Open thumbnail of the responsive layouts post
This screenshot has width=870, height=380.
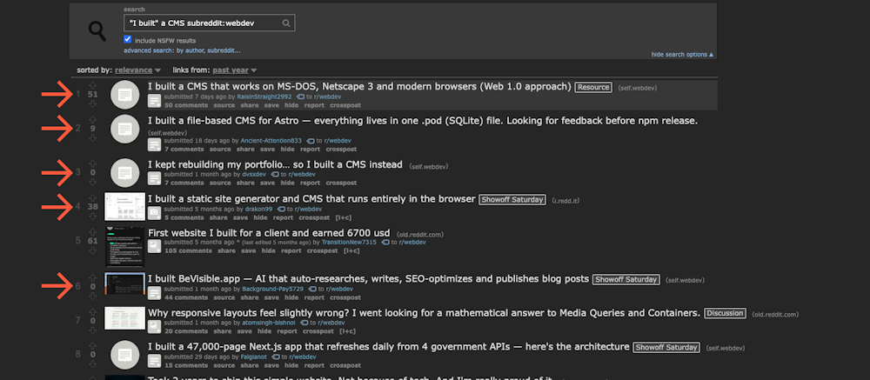tap(124, 318)
